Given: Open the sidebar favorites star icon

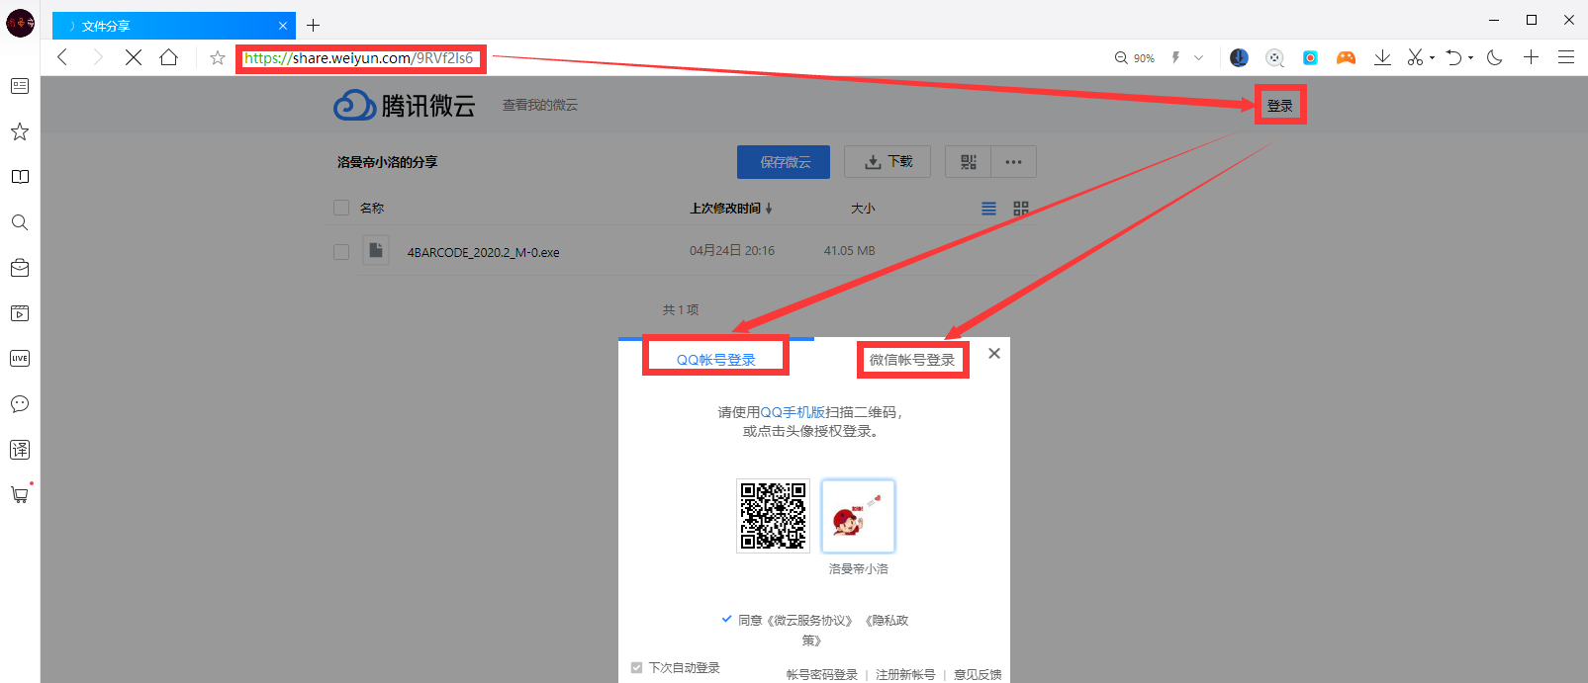Looking at the screenshot, I should 20,131.
